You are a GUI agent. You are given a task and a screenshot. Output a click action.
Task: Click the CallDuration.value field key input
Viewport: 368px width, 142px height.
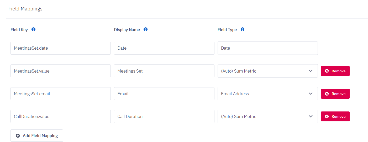point(60,116)
